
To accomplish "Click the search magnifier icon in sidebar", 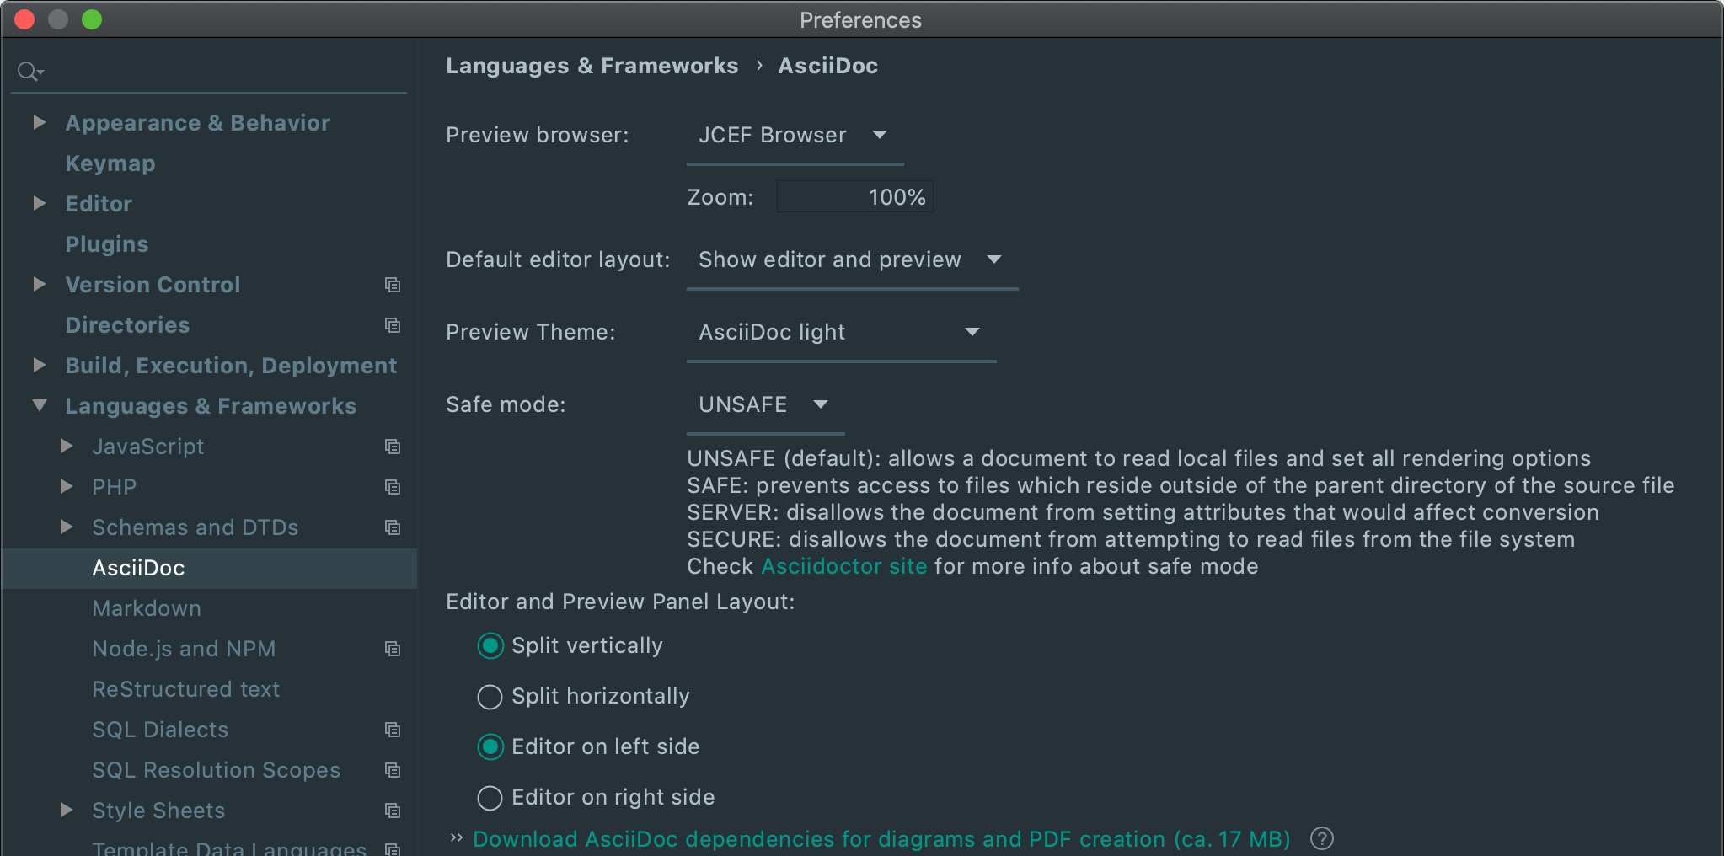I will (x=29, y=72).
